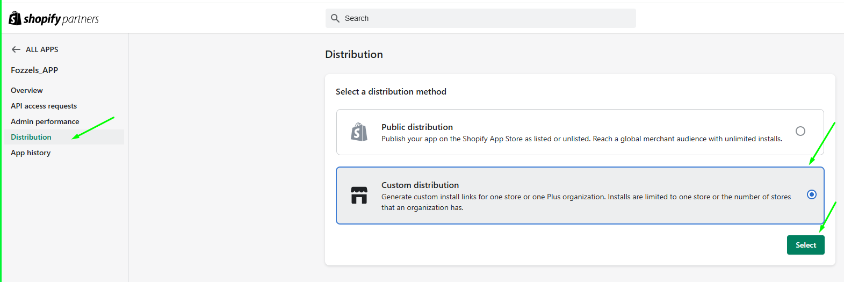Screen dimensions: 844x282
Task: Click the Public distribution option card
Action: pyautogui.click(x=579, y=133)
